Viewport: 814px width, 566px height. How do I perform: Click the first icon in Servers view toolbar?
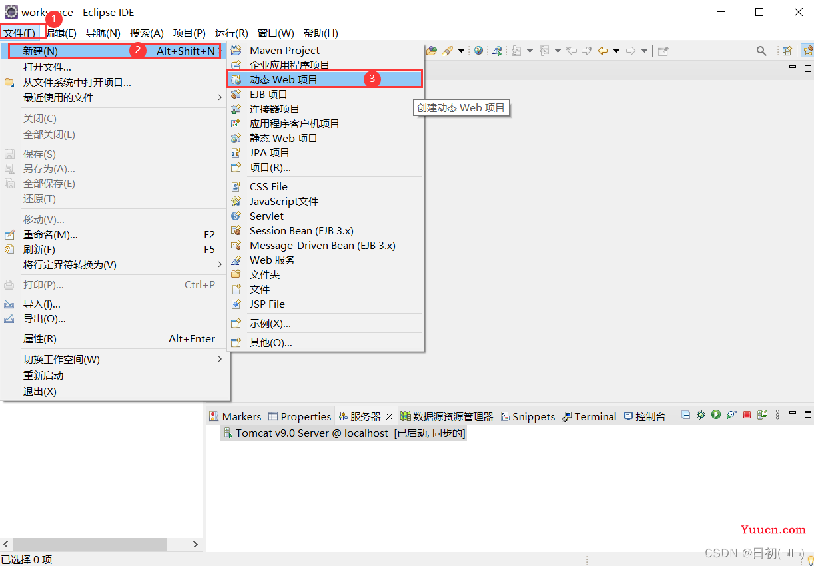(x=686, y=414)
